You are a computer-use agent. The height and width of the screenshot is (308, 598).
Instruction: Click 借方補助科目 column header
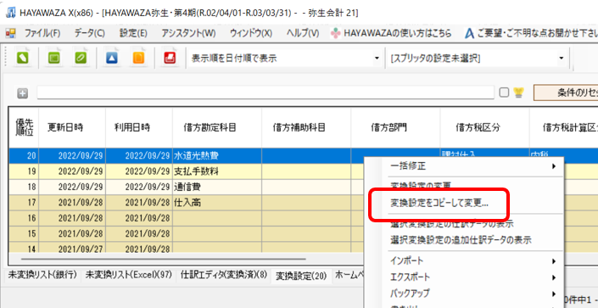click(x=306, y=127)
